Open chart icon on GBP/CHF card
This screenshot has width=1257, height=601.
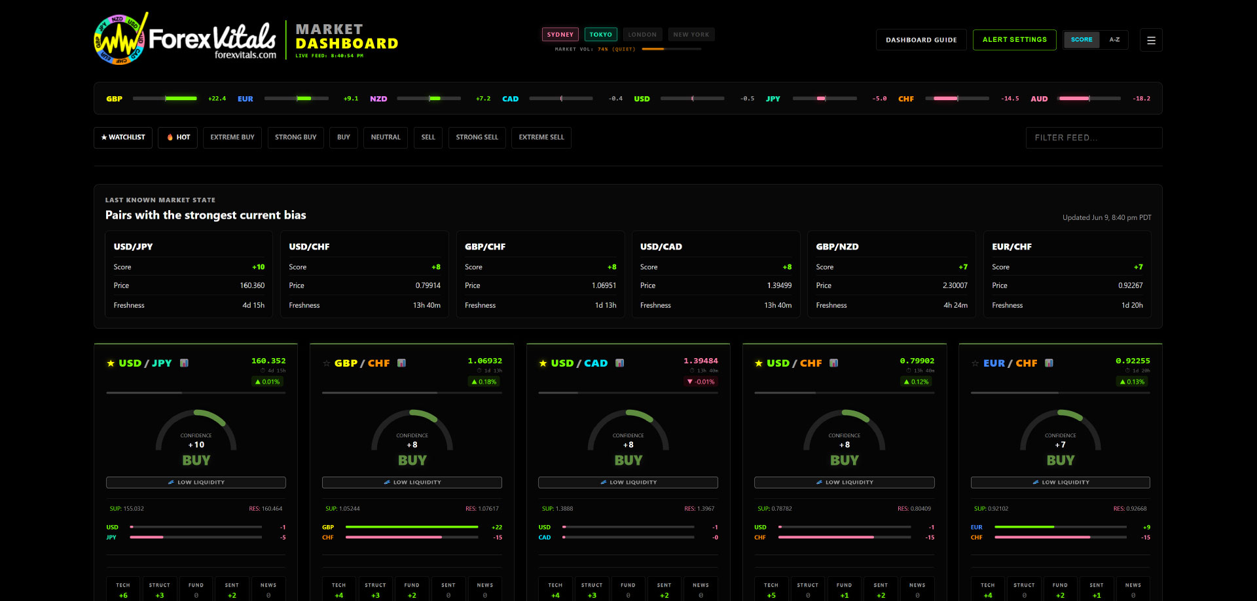[x=401, y=363]
